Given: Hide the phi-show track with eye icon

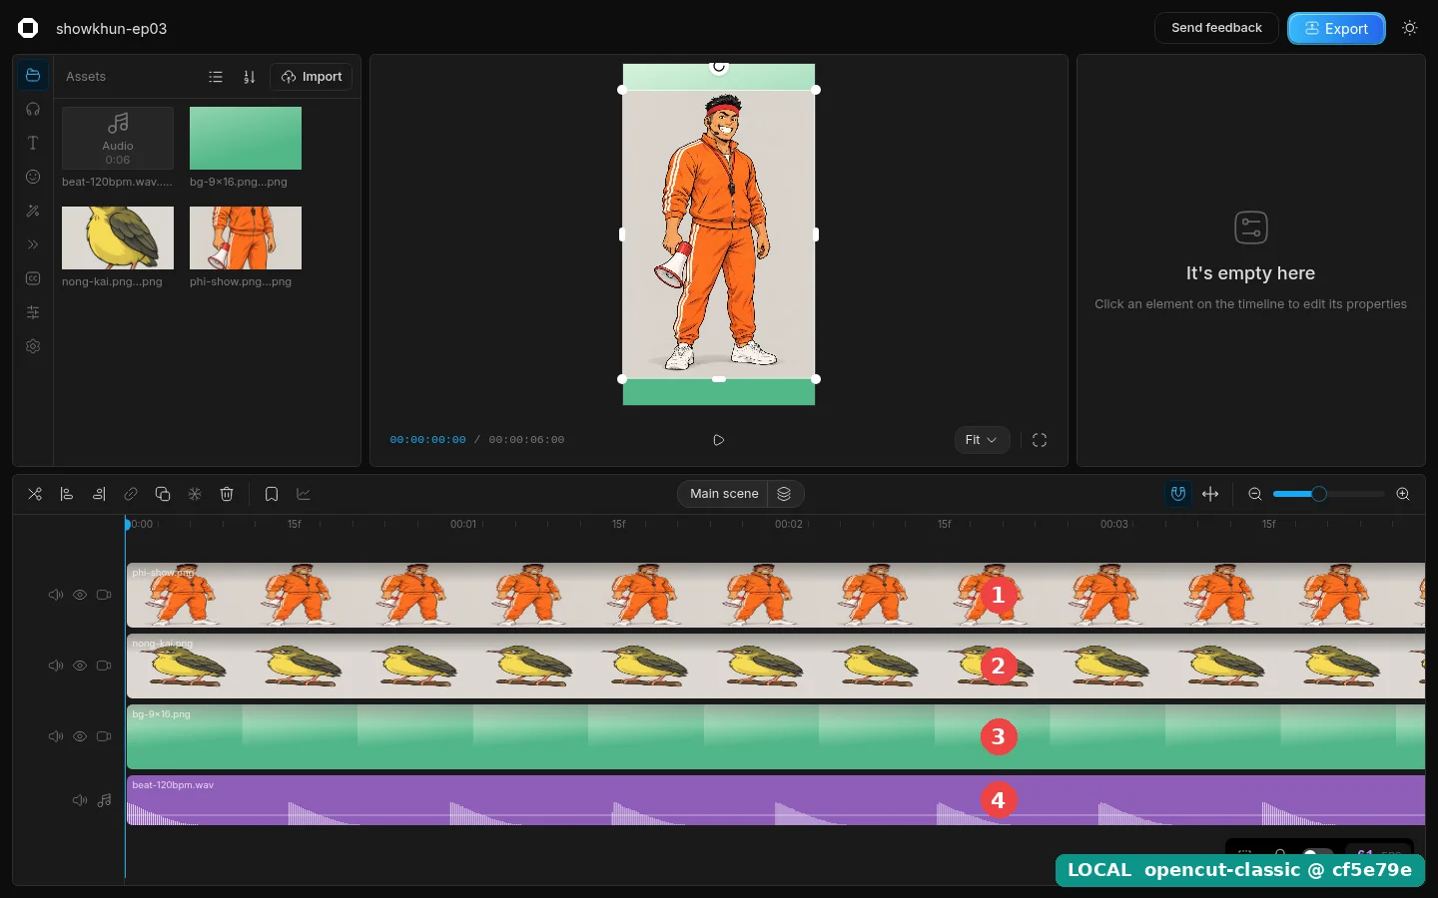Looking at the screenshot, I should (x=80, y=595).
